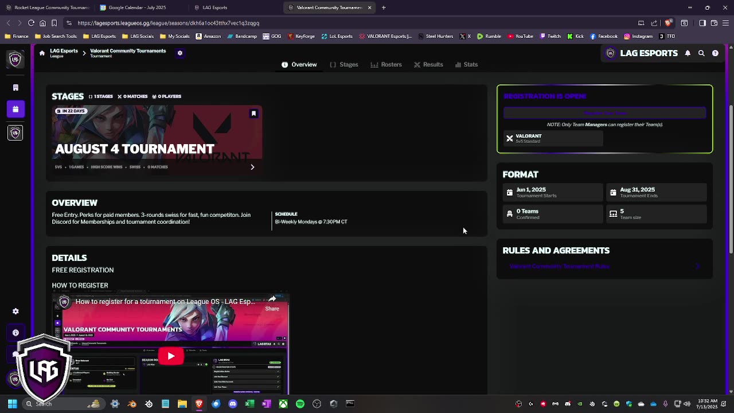Image resolution: width=734 pixels, height=413 pixels.
Task: Click the browser home button
Action: (x=42, y=23)
